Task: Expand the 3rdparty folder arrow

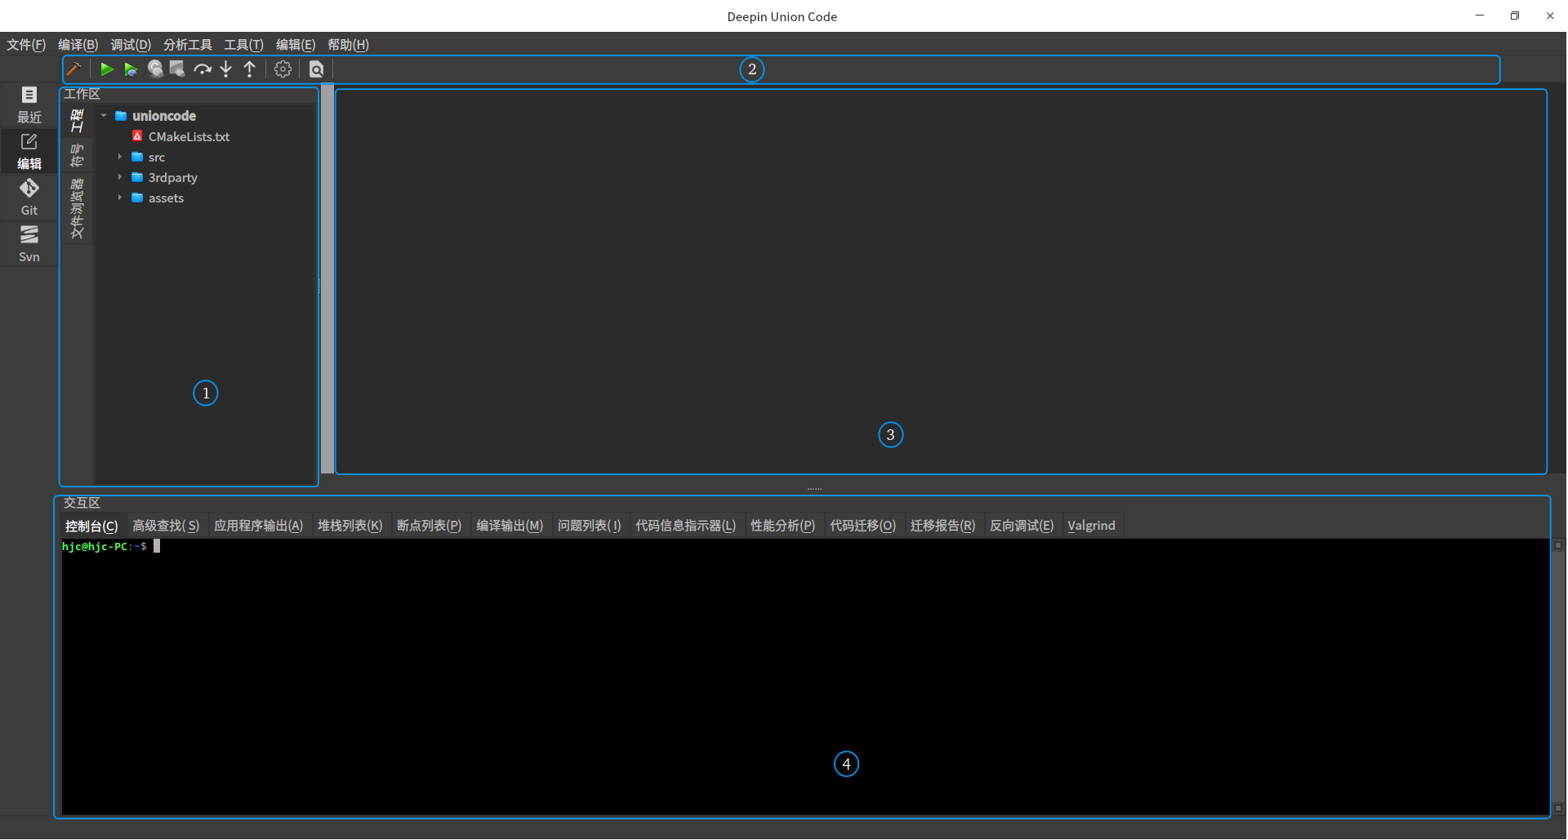Action: (x=120, y=177)
